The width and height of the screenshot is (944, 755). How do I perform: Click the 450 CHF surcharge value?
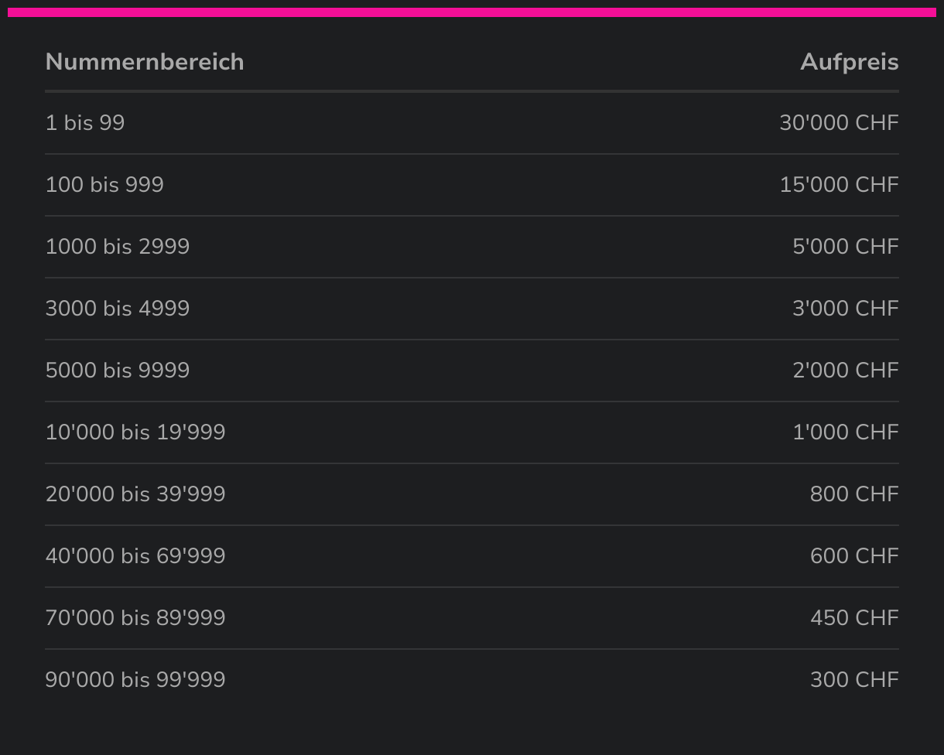click(x=854, y=618)
